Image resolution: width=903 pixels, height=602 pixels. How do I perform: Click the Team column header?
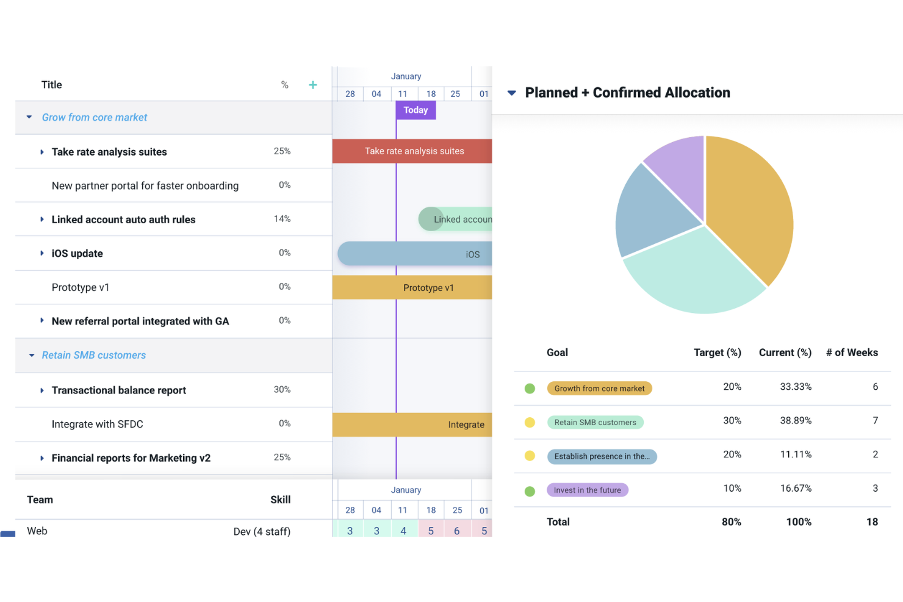(40, 500)
